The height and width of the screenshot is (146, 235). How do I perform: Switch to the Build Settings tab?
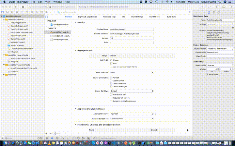[x=137, y=17]
